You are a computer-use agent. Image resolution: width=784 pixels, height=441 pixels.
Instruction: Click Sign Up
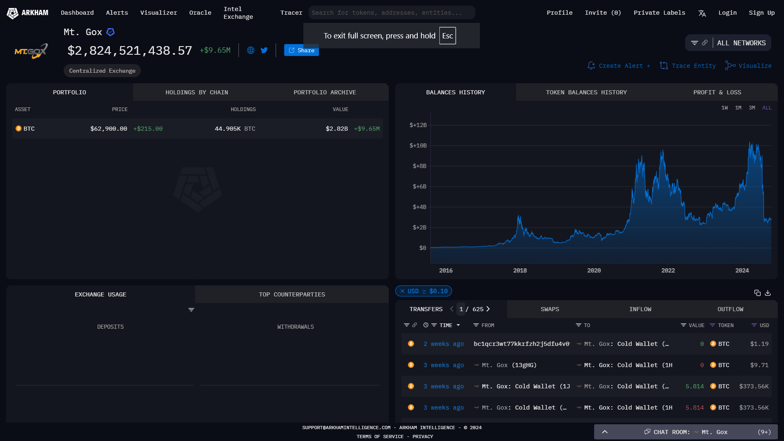[762, 13]
